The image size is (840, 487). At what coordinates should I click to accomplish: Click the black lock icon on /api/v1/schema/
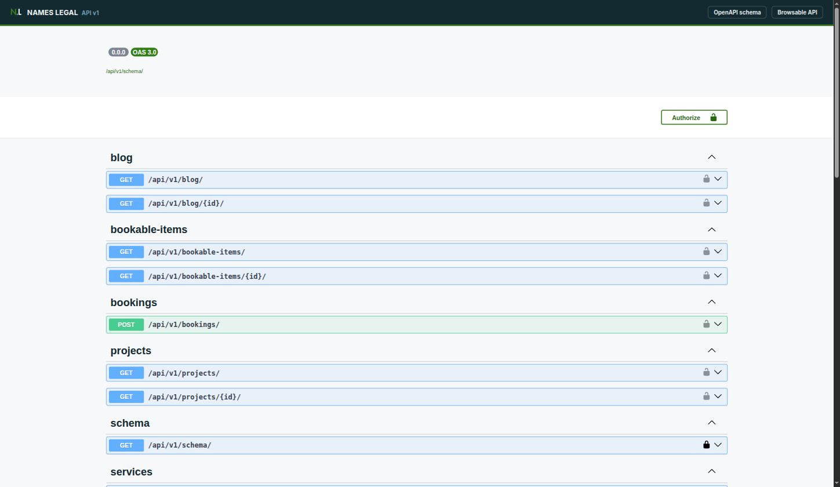pyautogui.click(x=706, y=445)
